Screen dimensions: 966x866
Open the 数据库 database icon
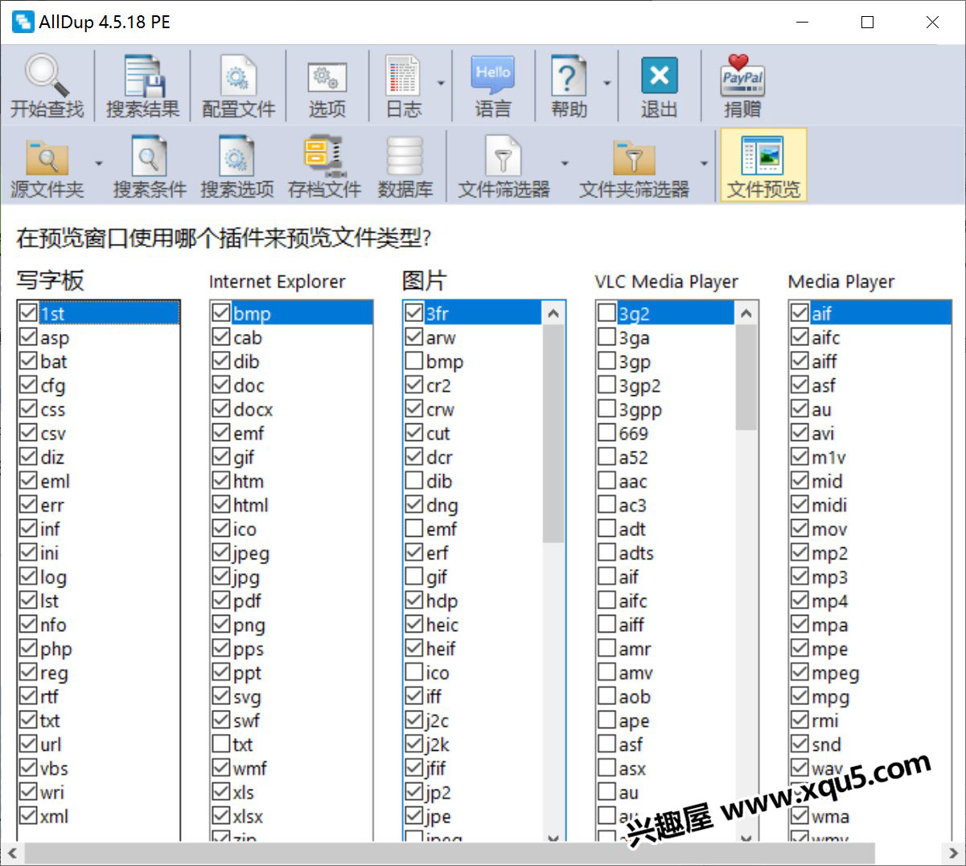click(x=405, y=156)
